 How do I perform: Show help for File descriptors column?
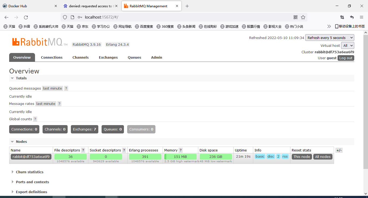(x=83, y=150)
